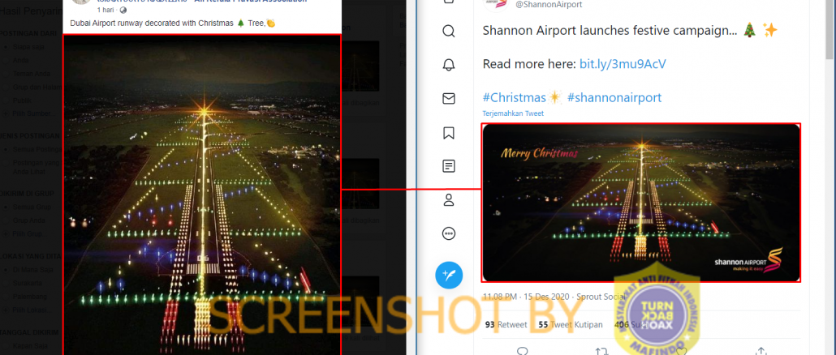Click 'Terjemahkan Tweet' translate link
This screenshot has width=836, height=355.
(x=513, y=113)
